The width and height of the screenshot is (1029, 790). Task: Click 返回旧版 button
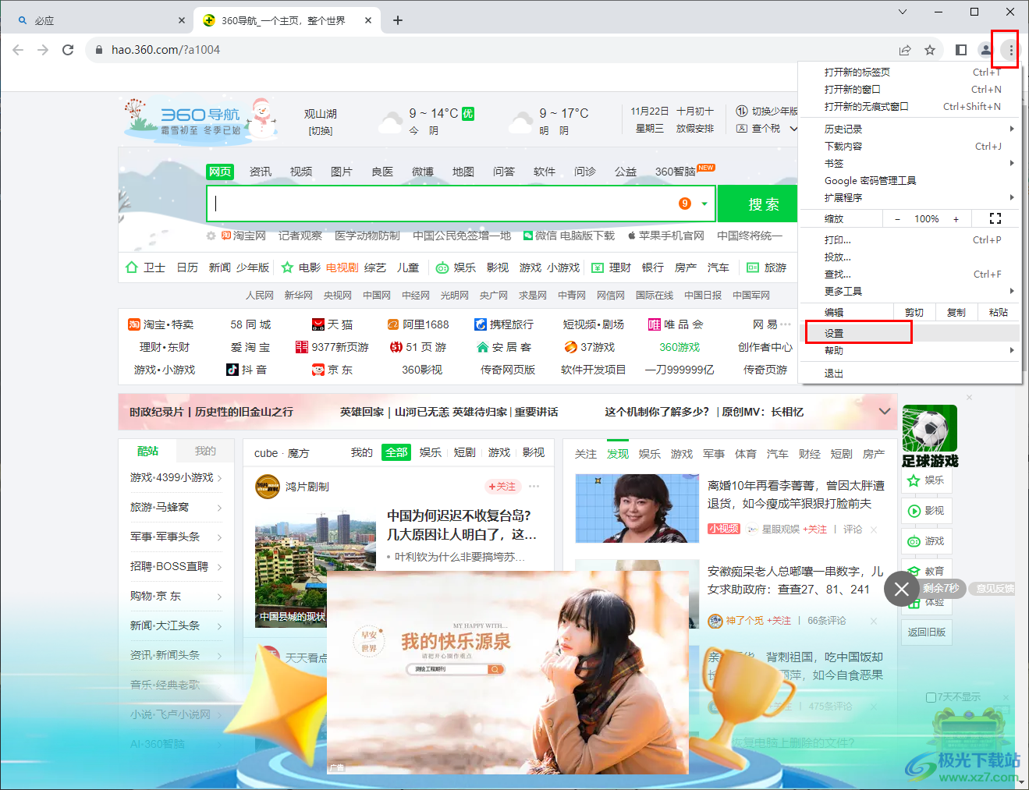click(x=927, y=632)
